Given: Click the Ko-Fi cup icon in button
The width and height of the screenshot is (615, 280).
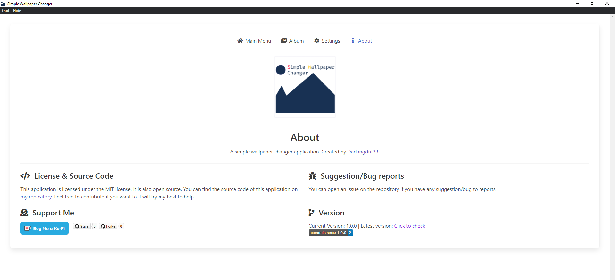Looking at the screenshot, I should click(28, 229).
